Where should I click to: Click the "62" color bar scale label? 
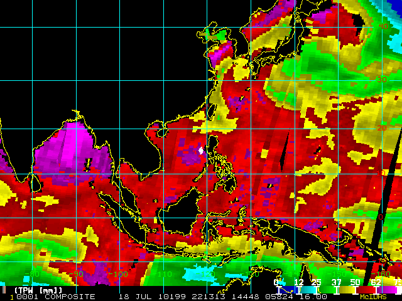pyautogui.click(x=376, y=282)
